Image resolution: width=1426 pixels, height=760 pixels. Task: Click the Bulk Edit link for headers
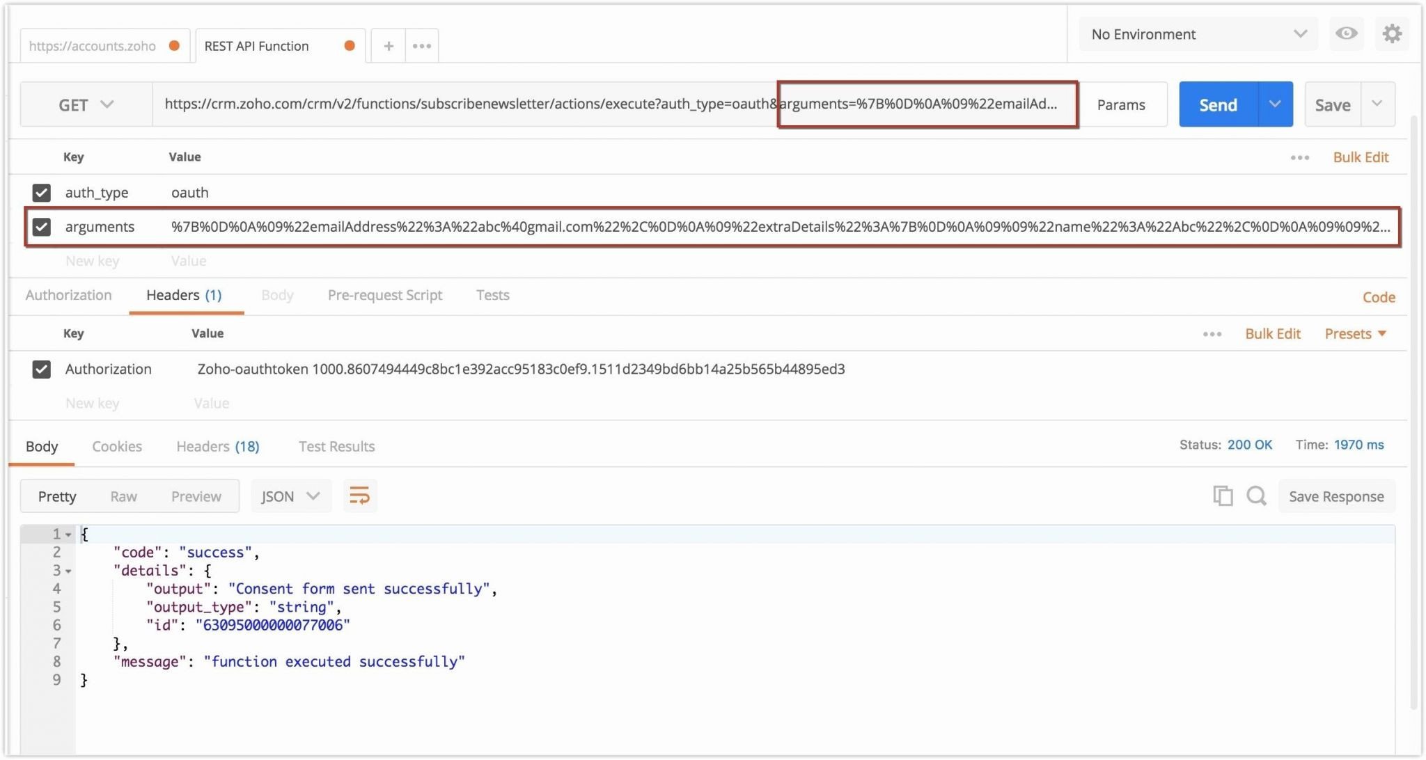point(1274,333)
